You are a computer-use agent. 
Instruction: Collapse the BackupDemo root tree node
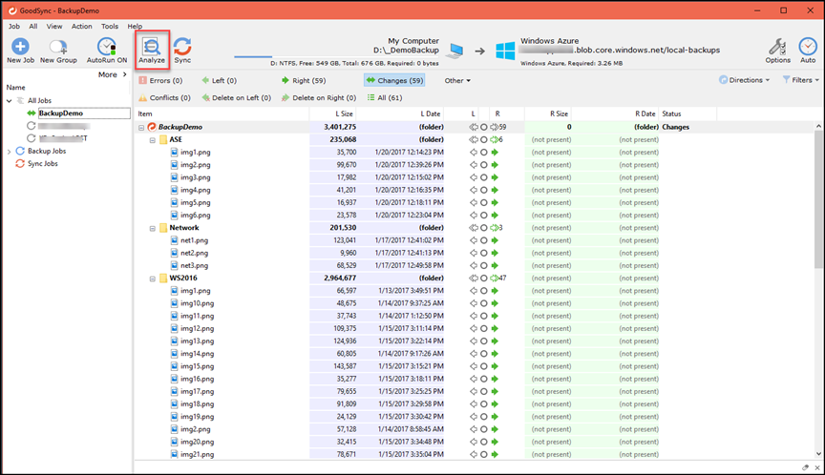coord(141,128)
